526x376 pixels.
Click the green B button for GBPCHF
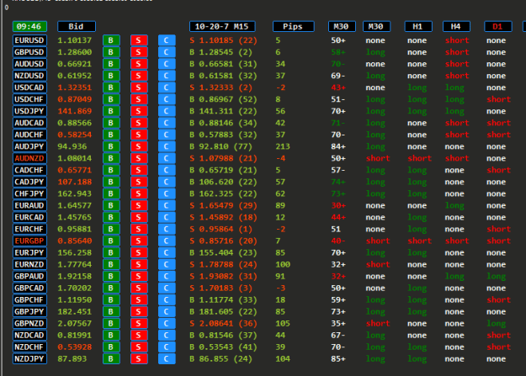coord(111,299)
